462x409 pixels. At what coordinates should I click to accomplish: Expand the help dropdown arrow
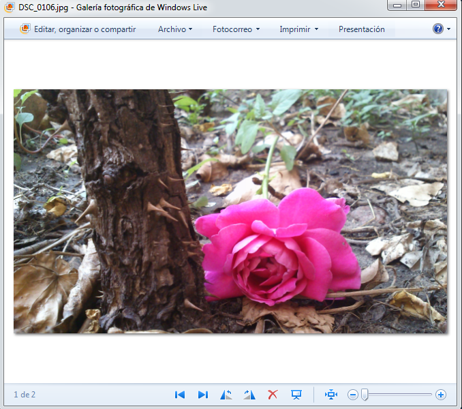point(448,29)
